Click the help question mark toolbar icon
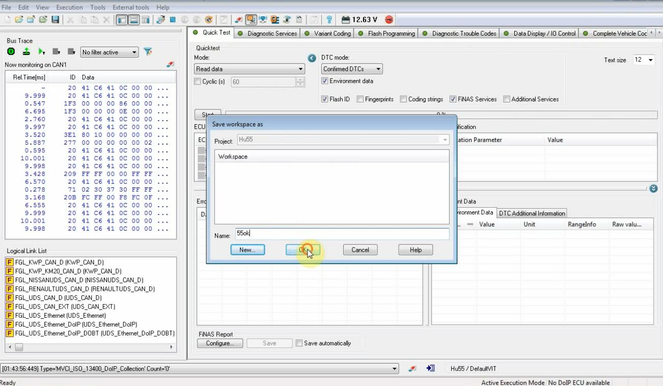Screen dimensions: 663x386 coord(329,20)
